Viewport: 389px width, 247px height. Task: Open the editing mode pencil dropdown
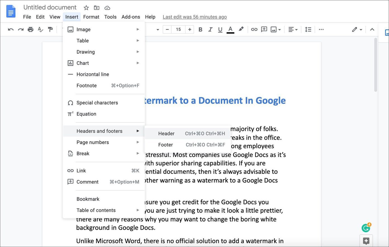pyautogui.click(x=357, y=29)
